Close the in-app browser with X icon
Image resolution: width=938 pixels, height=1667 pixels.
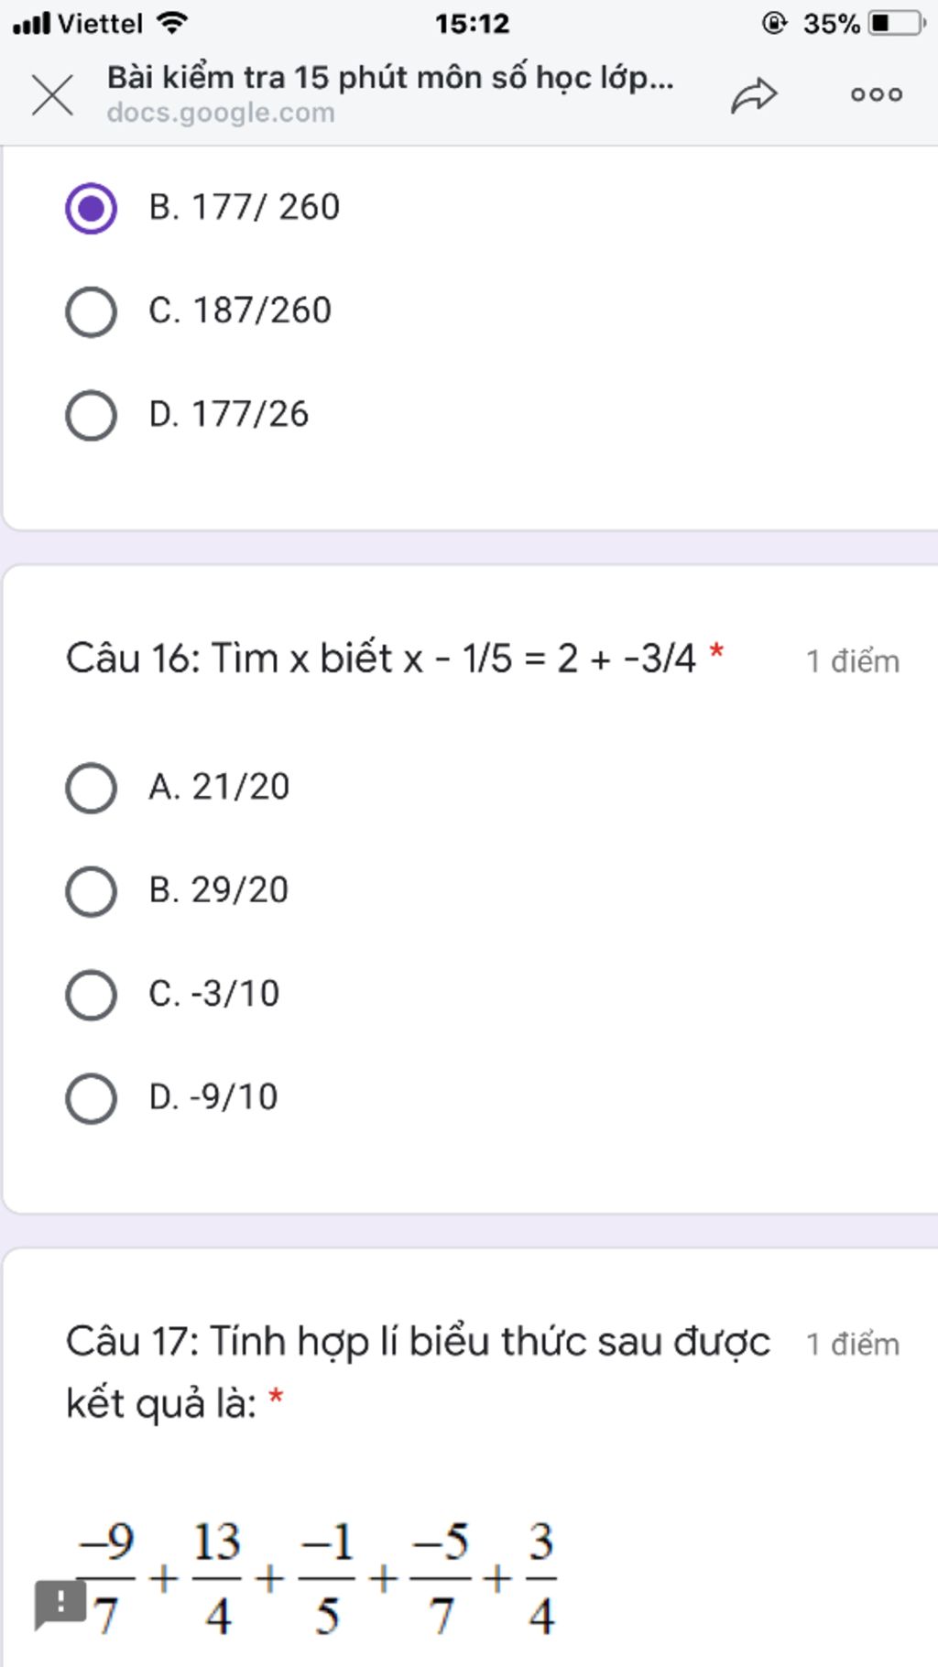(x=52, y=95)
